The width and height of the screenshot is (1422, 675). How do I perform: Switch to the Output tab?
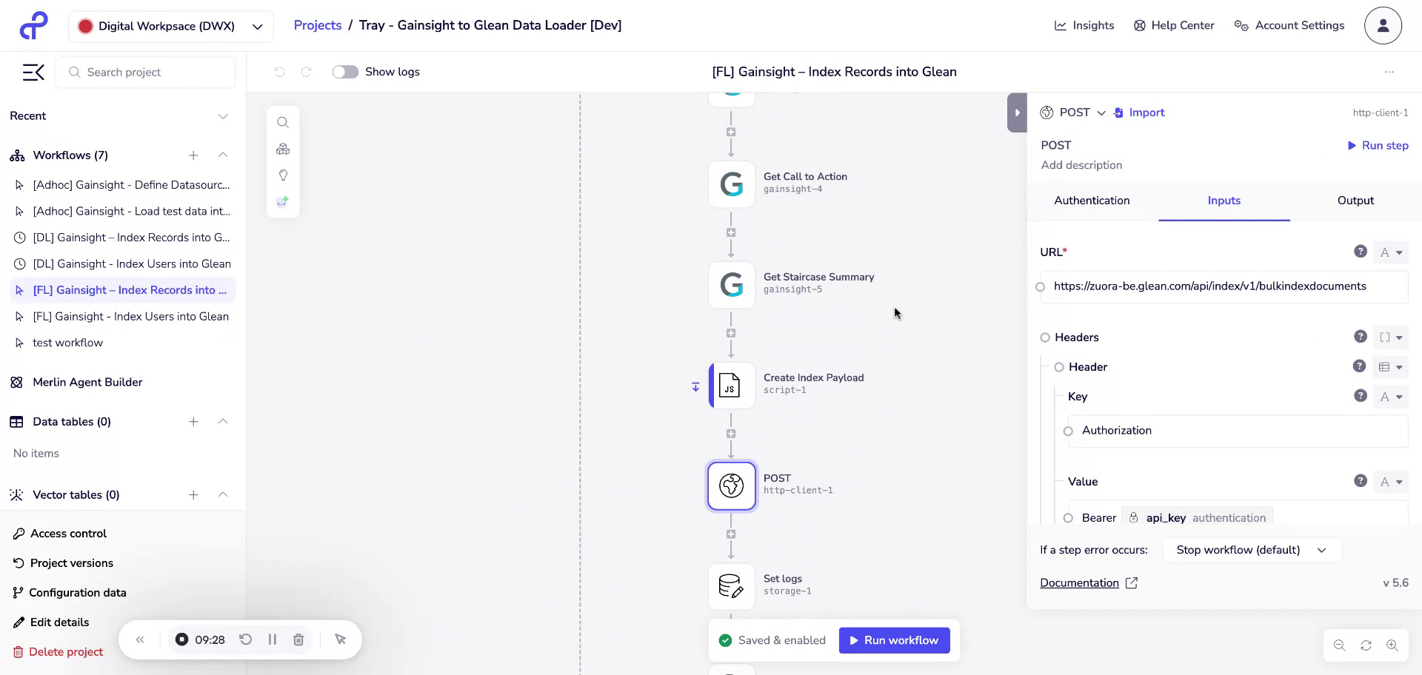coord(1355,201)
